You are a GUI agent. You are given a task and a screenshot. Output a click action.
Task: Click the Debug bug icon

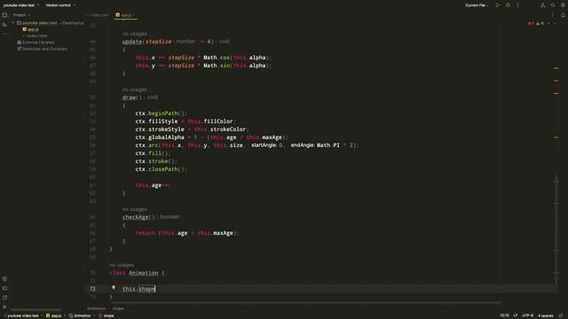point(508,5)
